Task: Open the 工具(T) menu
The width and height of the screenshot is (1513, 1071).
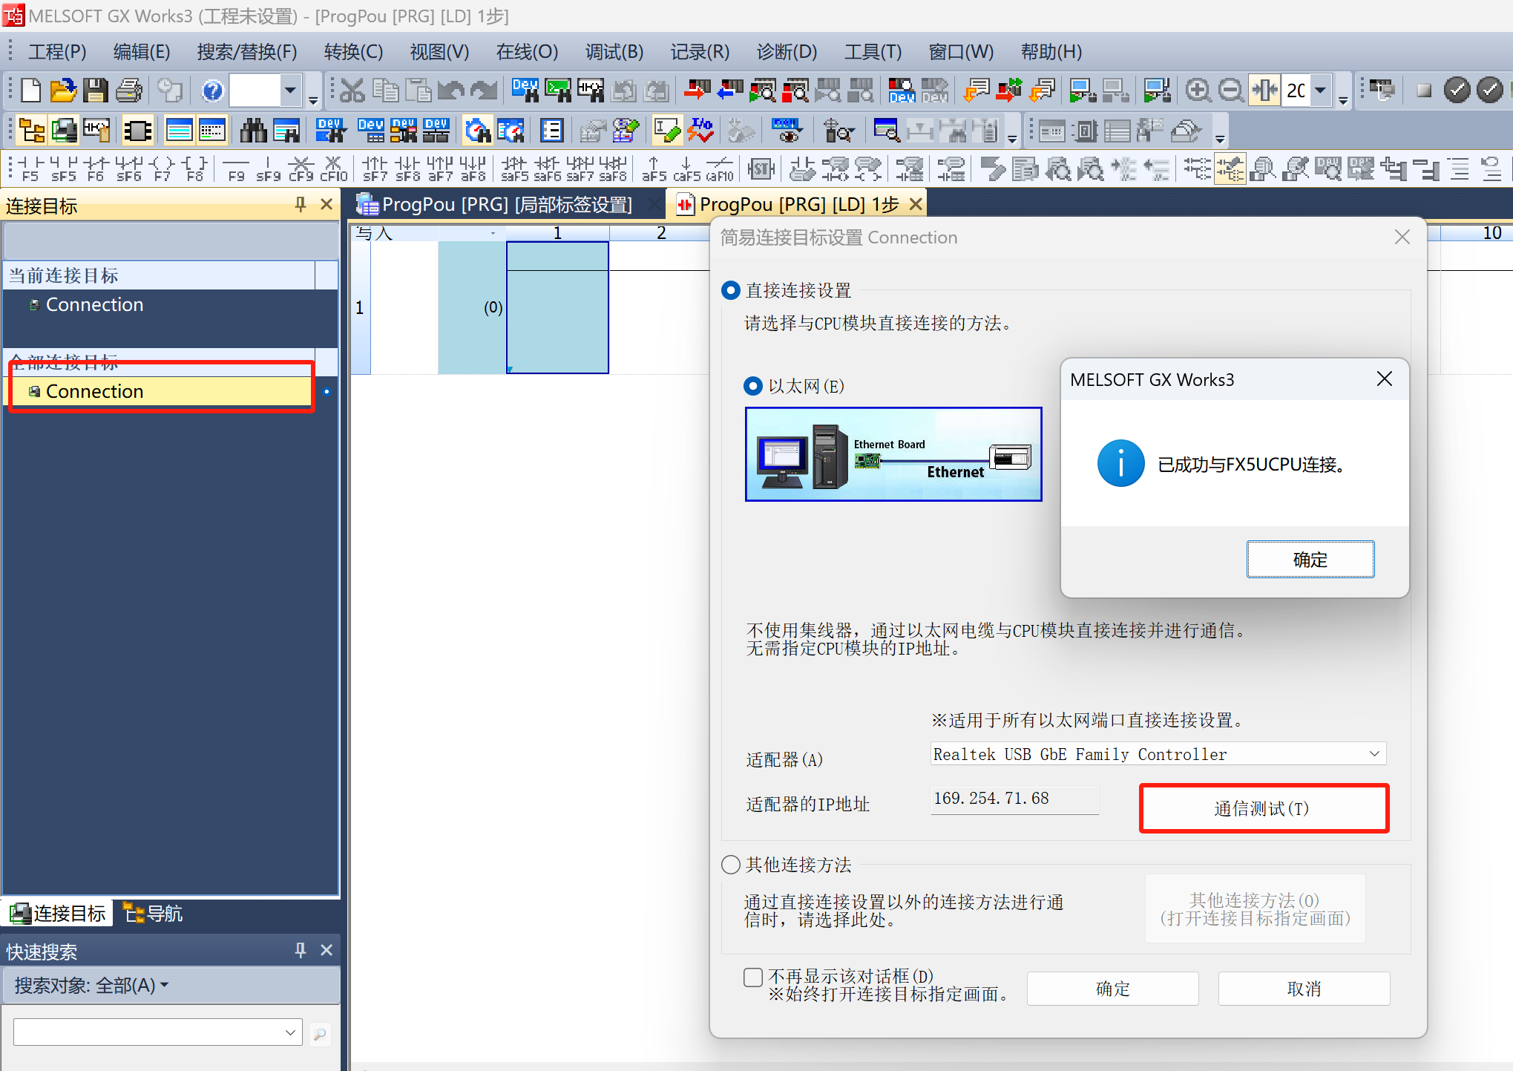Action: click(x=873, y=52)
